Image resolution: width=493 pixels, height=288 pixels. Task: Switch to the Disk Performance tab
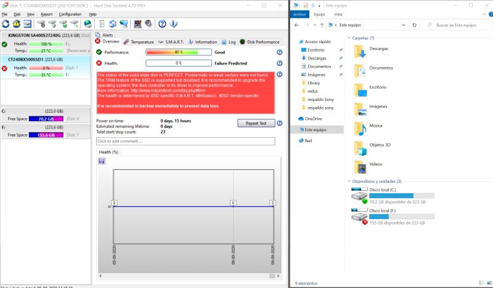259,42
